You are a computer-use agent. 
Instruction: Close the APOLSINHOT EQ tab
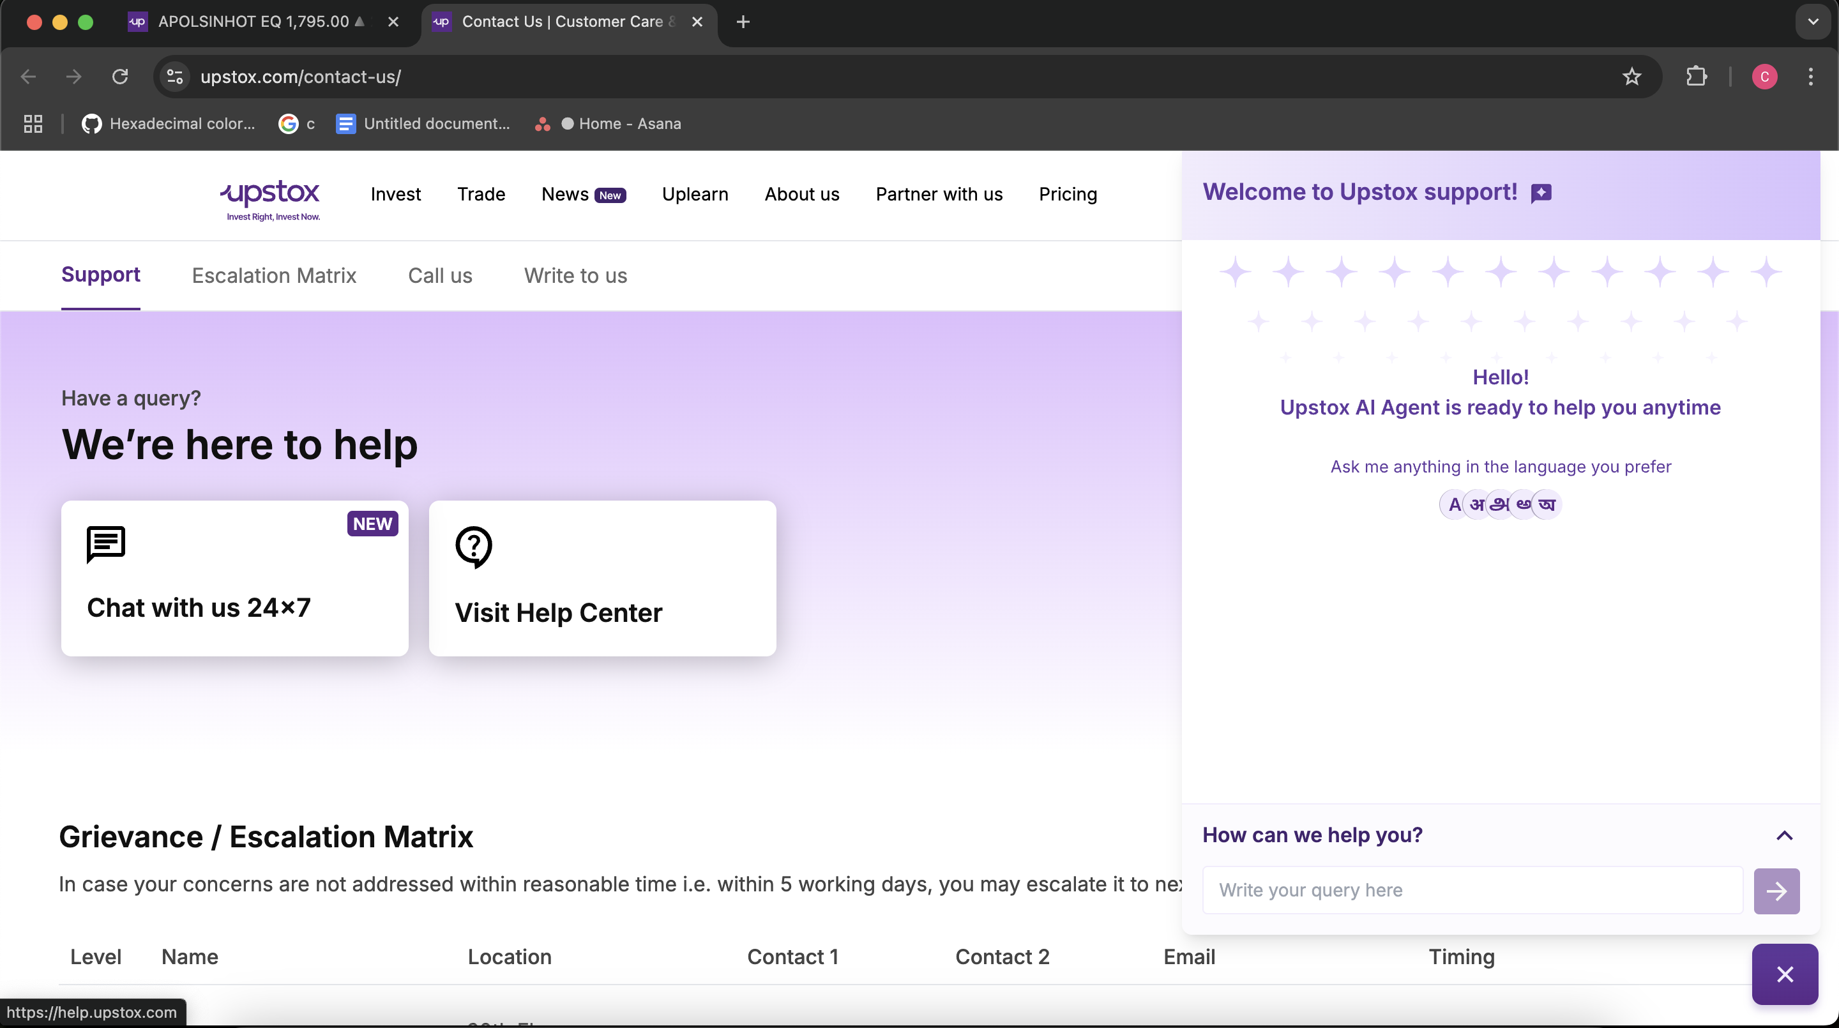(393, 22)
